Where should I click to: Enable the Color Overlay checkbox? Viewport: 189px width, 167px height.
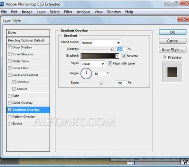pos(10,103)
